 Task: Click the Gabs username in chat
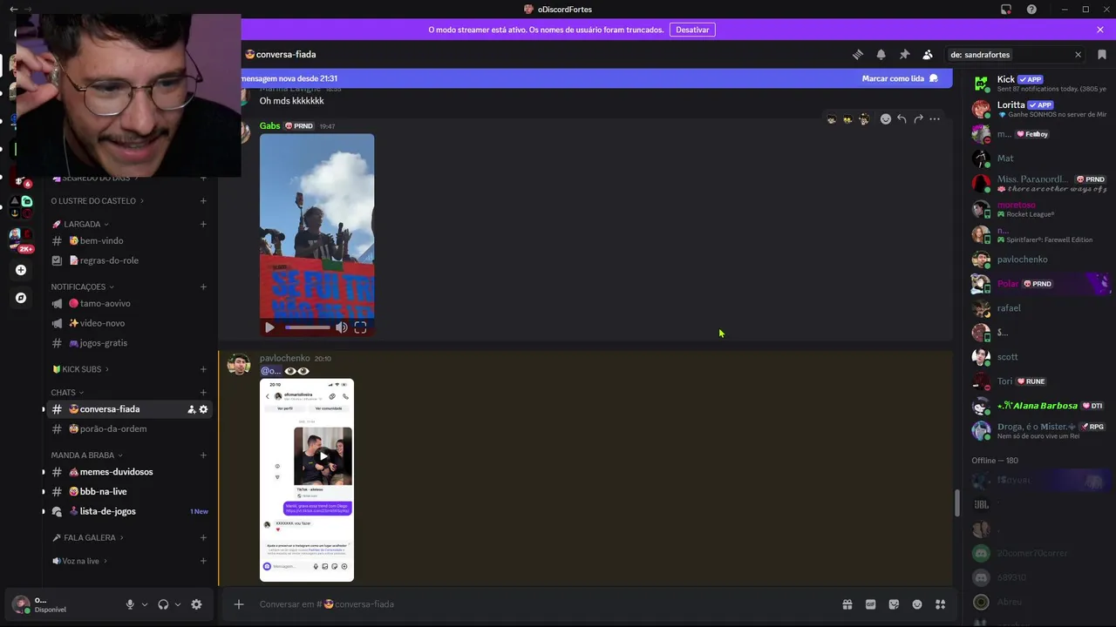click(269, 125)
